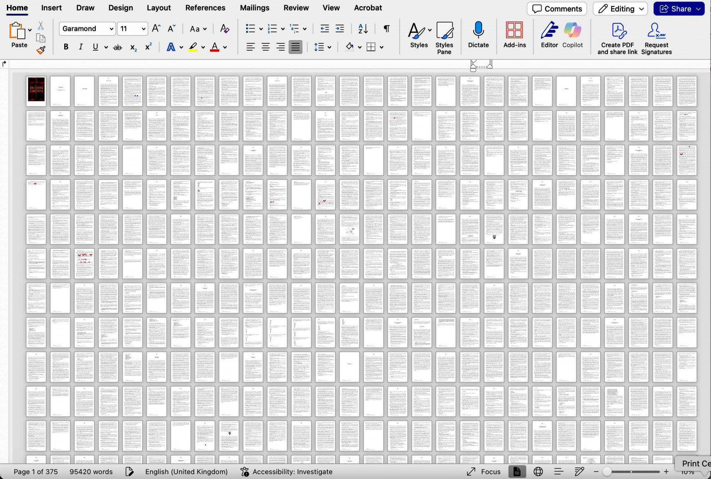The image size is (711, 479).
Task: Expand the Paste options arrow
Action: click(30, 30)
